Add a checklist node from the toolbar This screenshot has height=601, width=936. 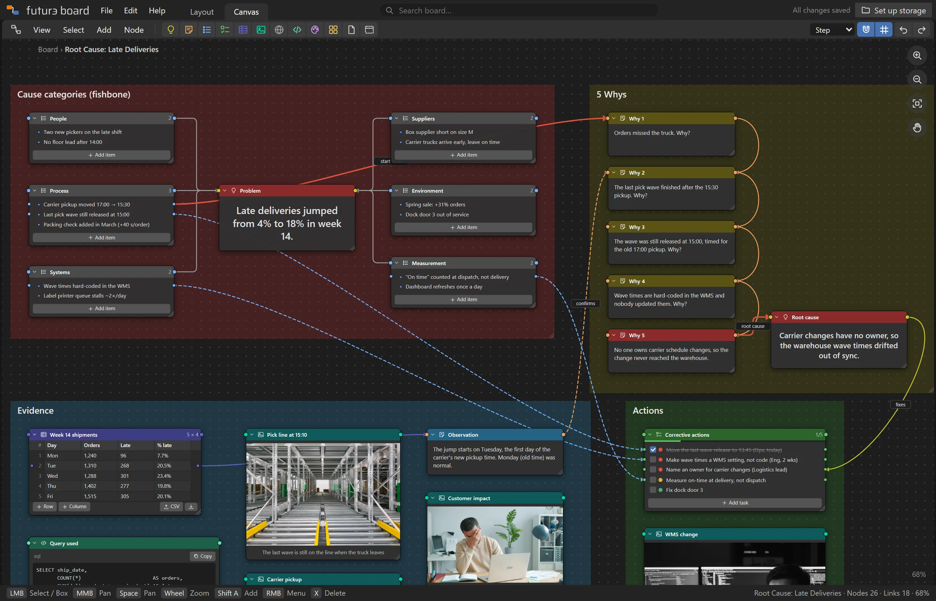coord(225,30)
